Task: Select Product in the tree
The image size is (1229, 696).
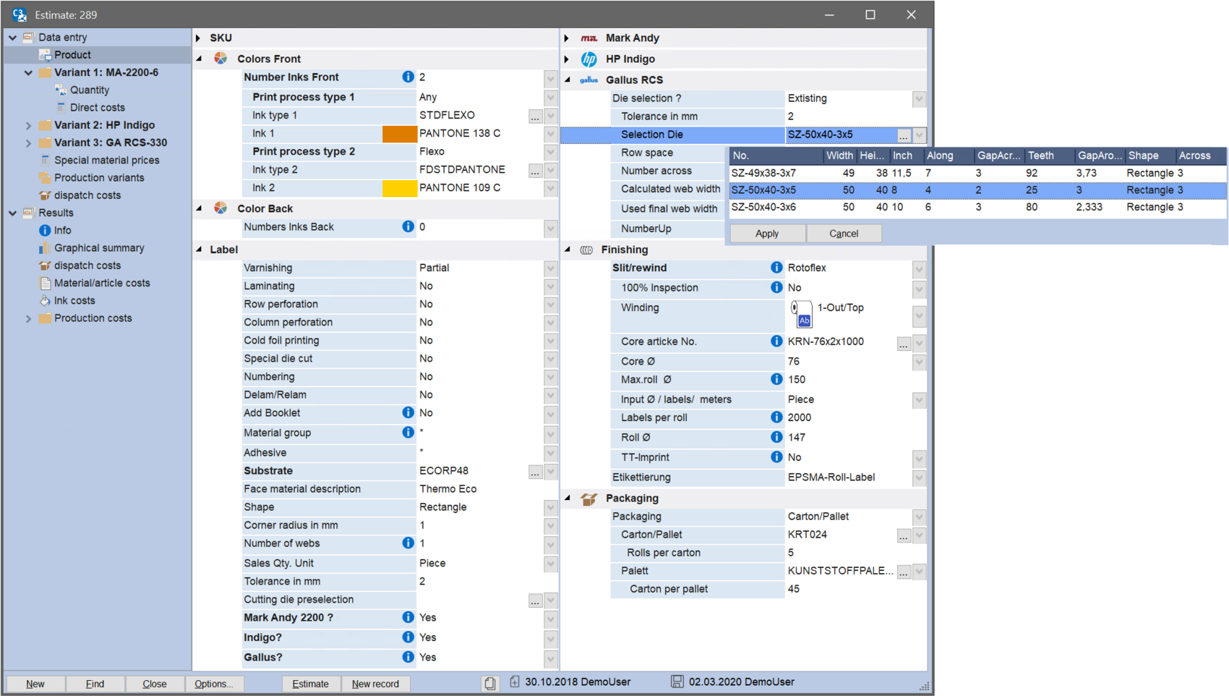Action: pos(72,55)
